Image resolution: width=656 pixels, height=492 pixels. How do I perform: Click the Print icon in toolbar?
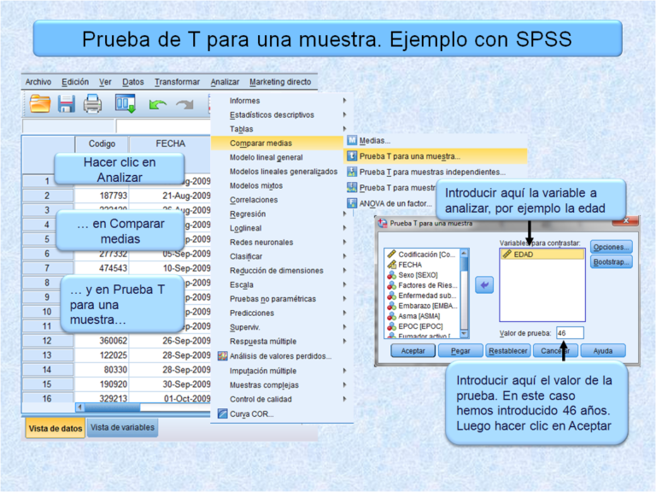[92, 103]
